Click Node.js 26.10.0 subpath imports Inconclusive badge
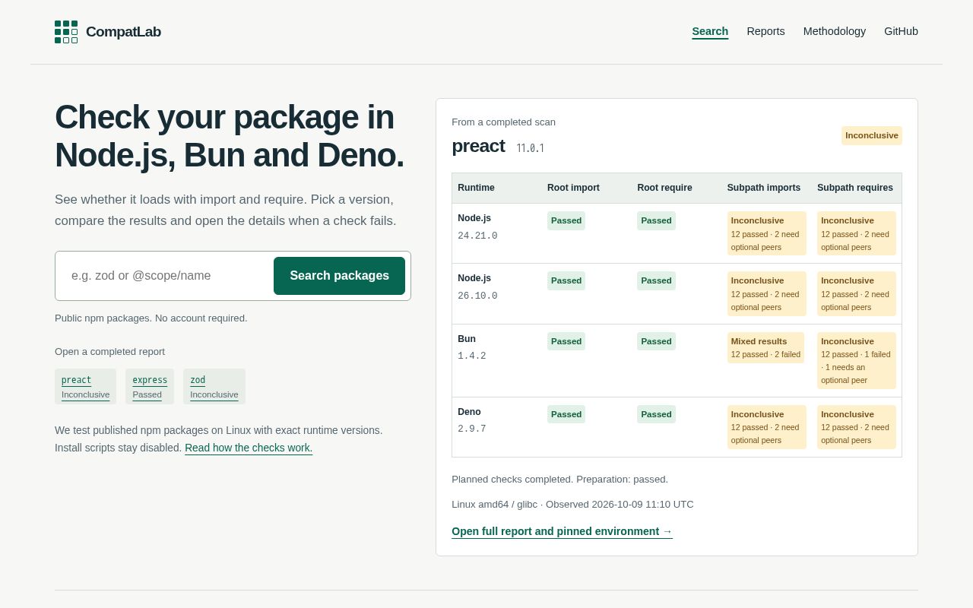Viewport: 973px width, 608px height. coord(767,293)
